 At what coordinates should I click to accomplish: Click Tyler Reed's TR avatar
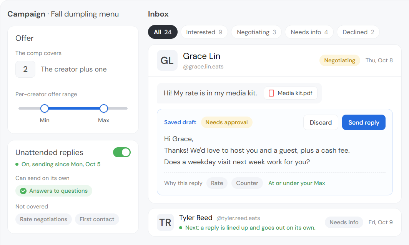coord(165,222)
